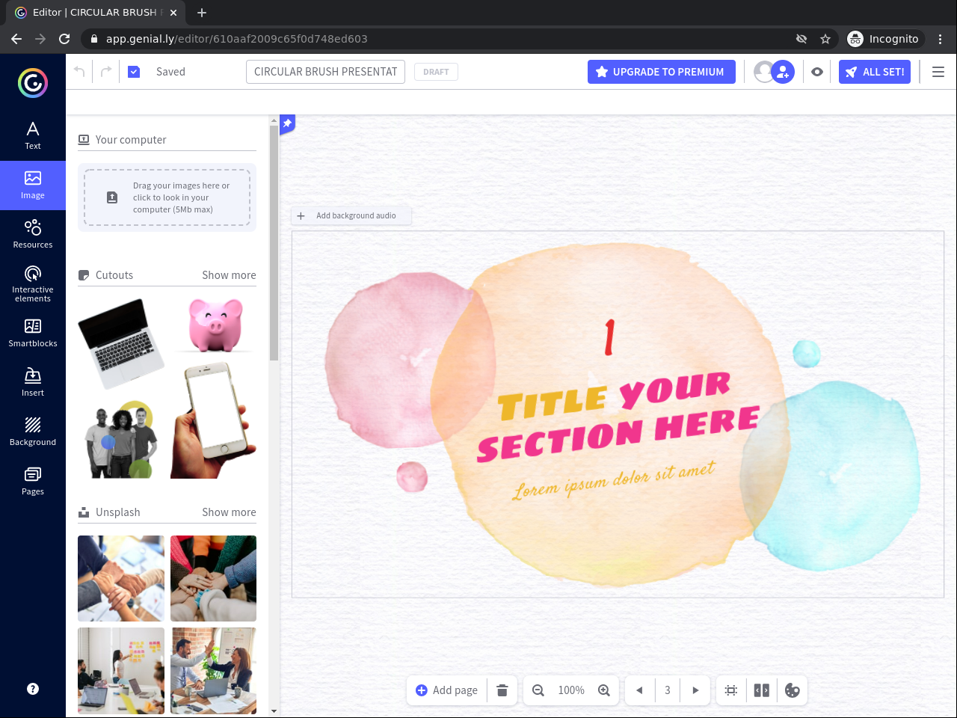The height and width of the screenshot is (718, 957).
Task: Toggle the pin panel icon
Action: 287,123
